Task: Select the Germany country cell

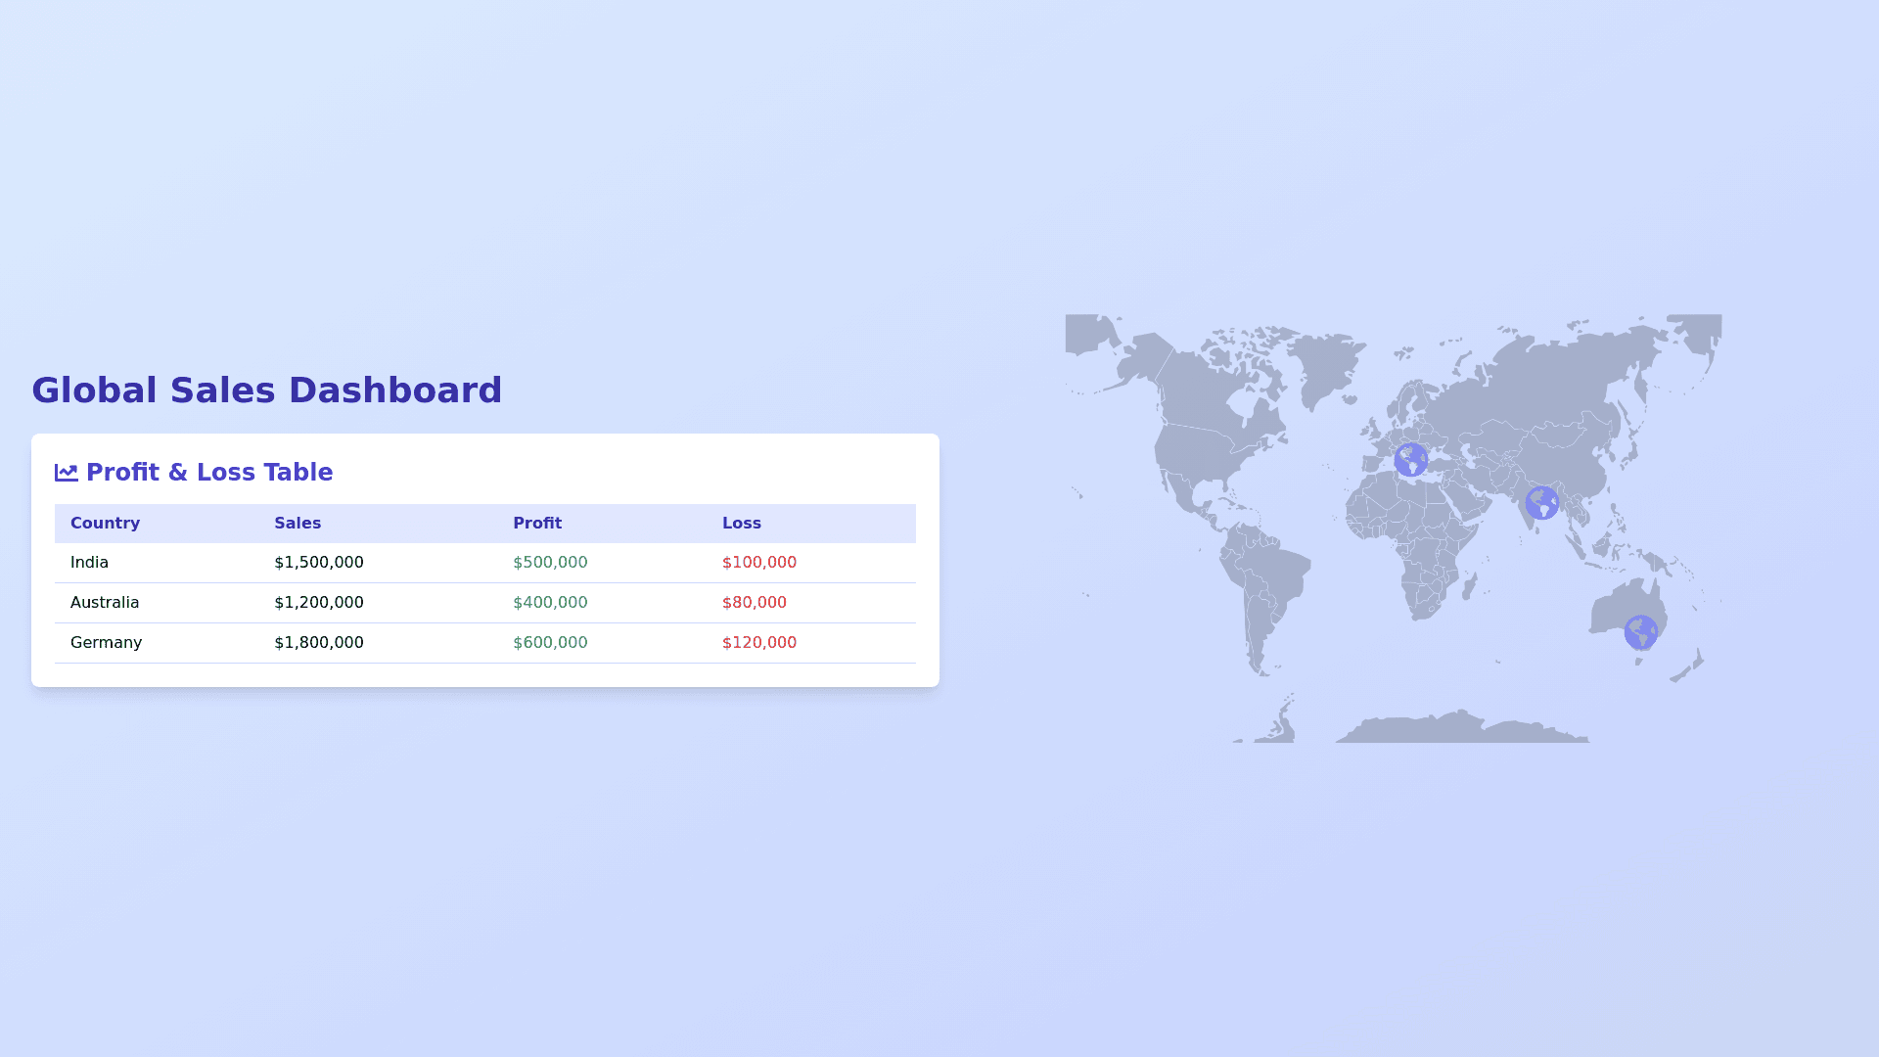Action: tap(106, 643)
